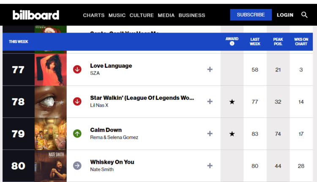
Task: Open the Music menu
Action: (x=117, y=15)
